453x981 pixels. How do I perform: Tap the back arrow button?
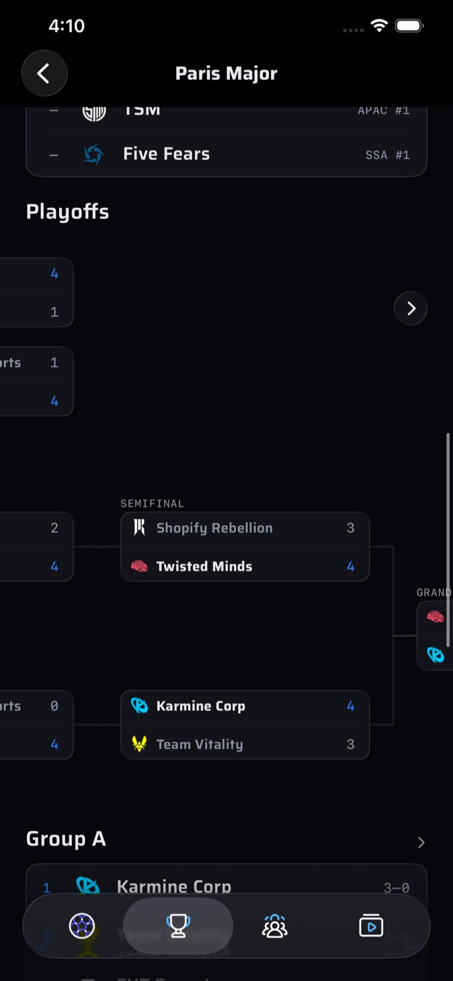[x=45, y=74]
